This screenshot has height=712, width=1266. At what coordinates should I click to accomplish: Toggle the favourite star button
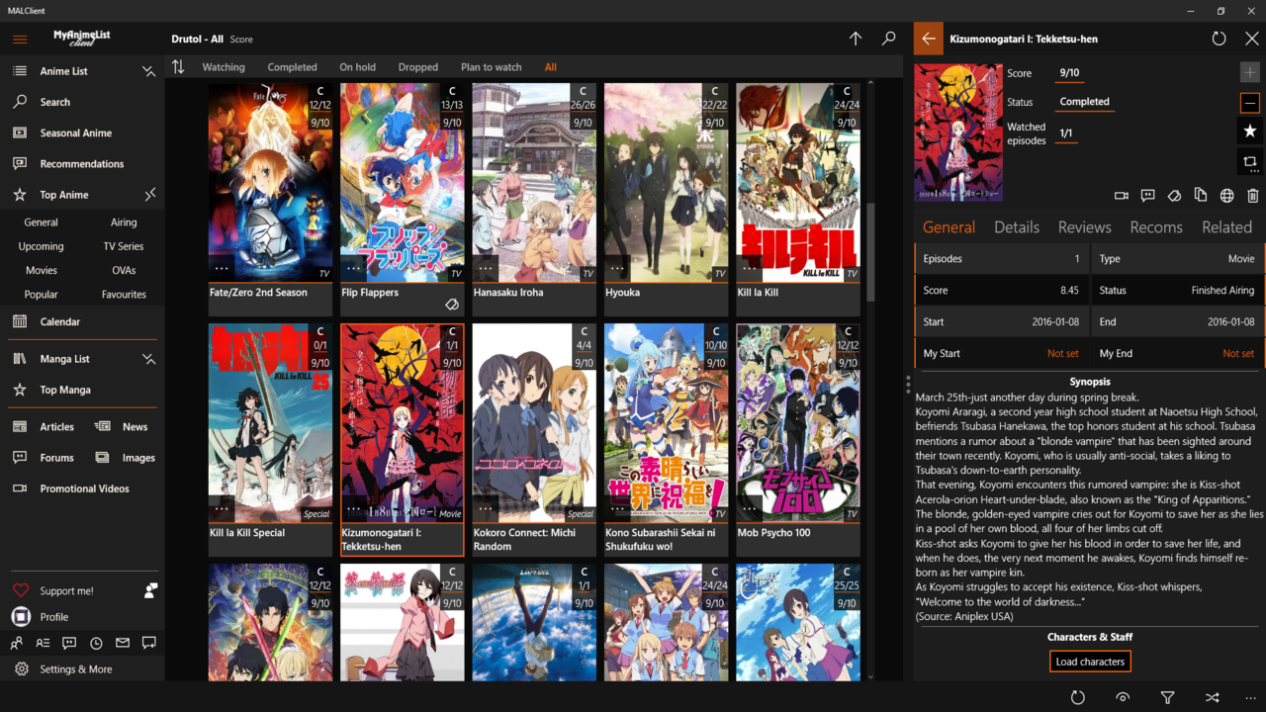point(1249,131)
